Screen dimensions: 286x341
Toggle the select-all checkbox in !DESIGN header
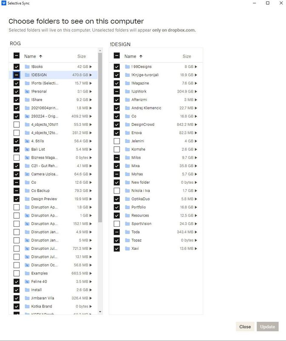[x=117, y=56]
